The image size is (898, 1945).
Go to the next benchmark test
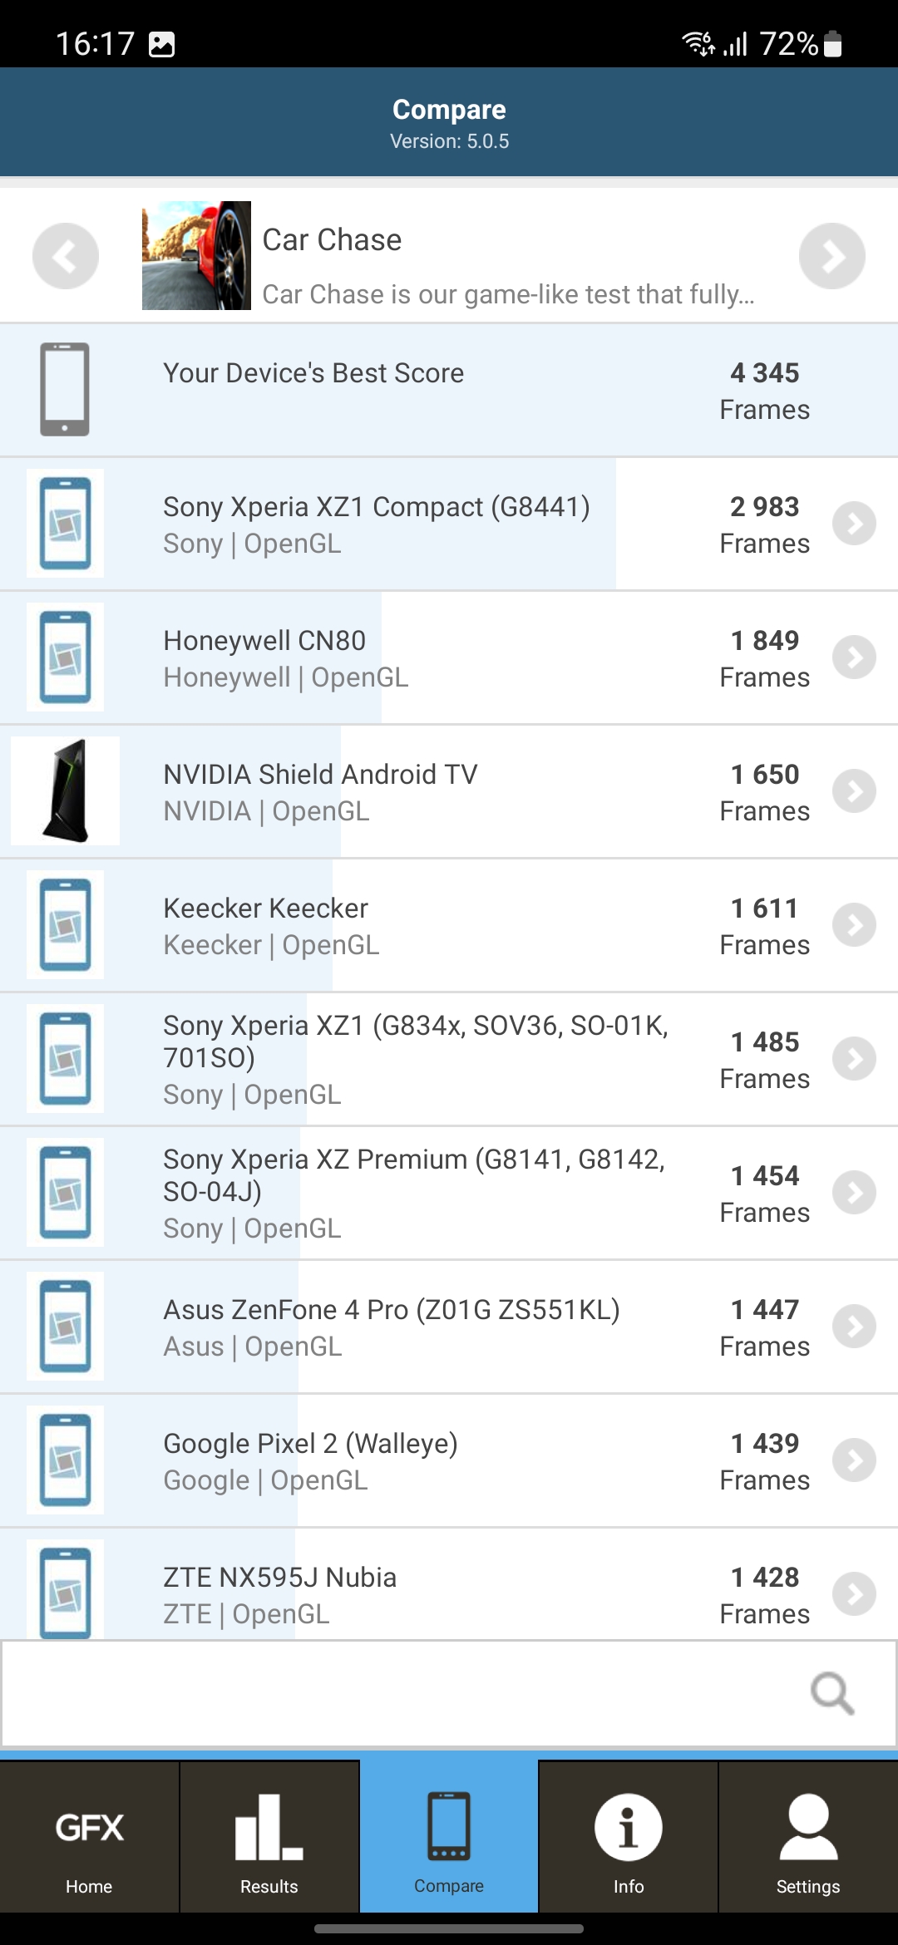(x=831, y=256)
